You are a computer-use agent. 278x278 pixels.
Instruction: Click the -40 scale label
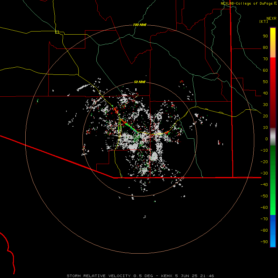click(264, 185)
